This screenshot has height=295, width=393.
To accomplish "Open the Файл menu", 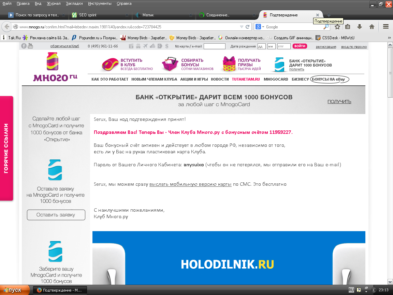I will tap(7, 3).
